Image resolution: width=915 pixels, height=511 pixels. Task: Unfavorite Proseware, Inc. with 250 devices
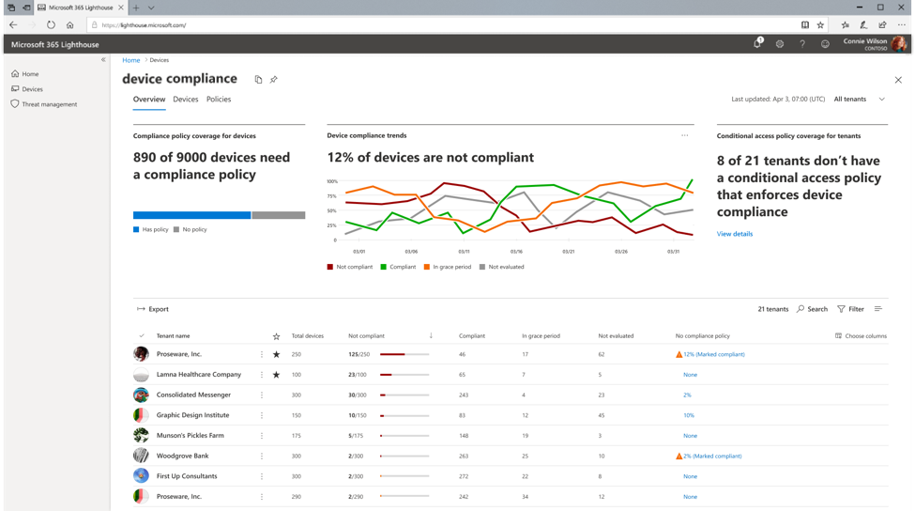[276, 354]
